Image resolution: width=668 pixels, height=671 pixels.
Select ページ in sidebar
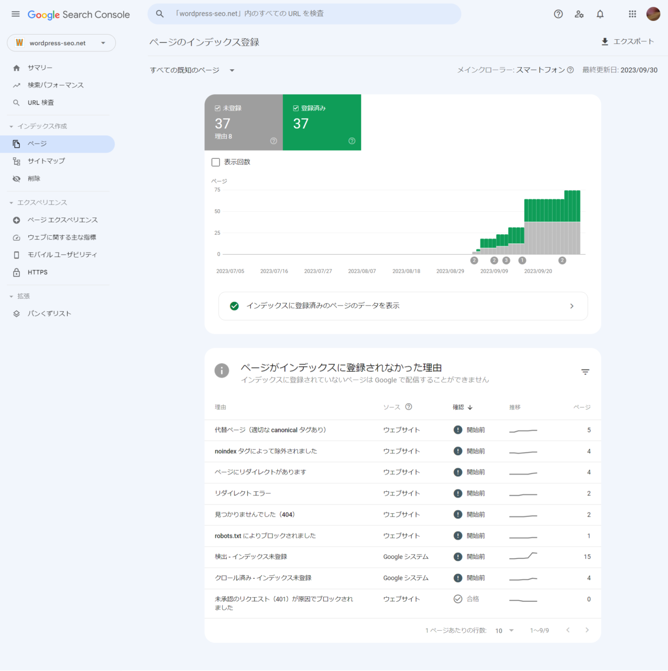[58, 144]
